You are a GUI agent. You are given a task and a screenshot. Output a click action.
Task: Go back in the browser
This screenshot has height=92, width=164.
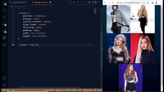[x=105, y=3]
